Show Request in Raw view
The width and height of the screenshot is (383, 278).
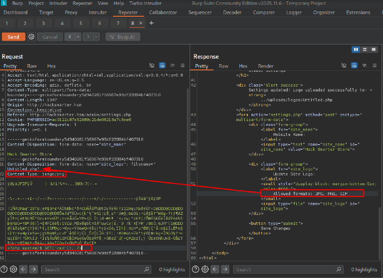coord(32,66)
